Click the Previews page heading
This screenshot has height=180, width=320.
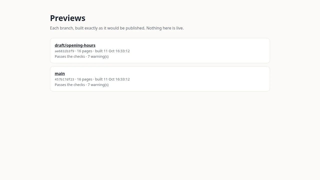[x=68, y=18]
